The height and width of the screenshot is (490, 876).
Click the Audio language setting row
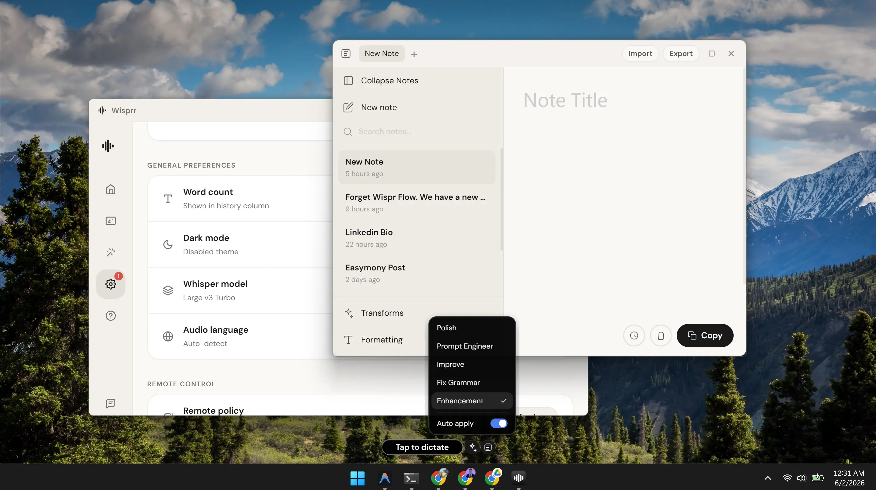click(240, 337)
